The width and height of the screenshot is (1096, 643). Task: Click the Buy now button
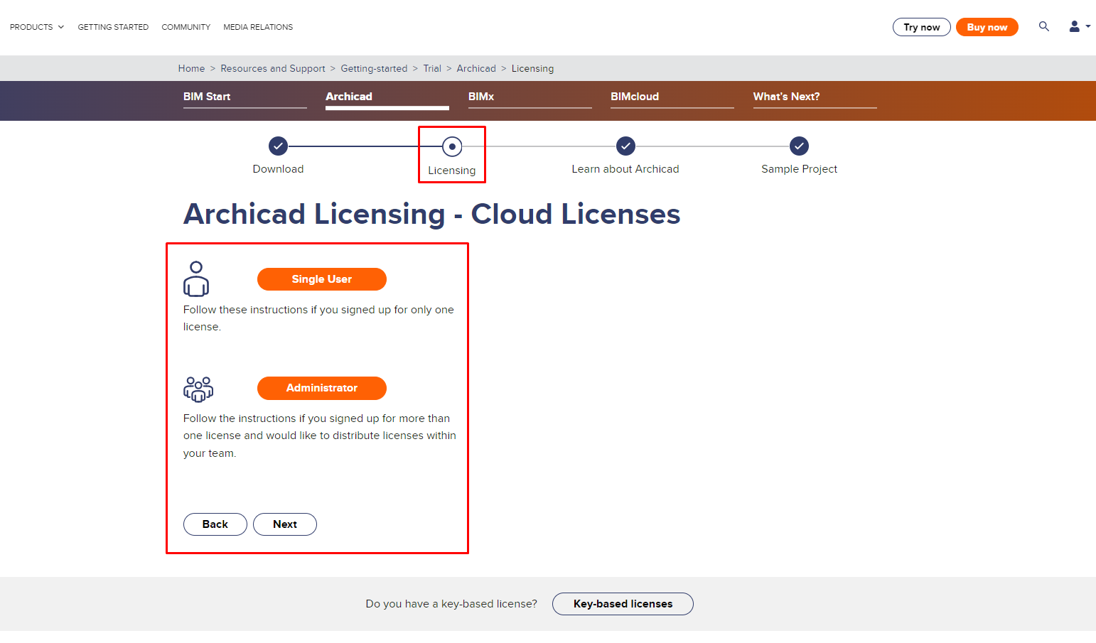click(x=987, y=27)
